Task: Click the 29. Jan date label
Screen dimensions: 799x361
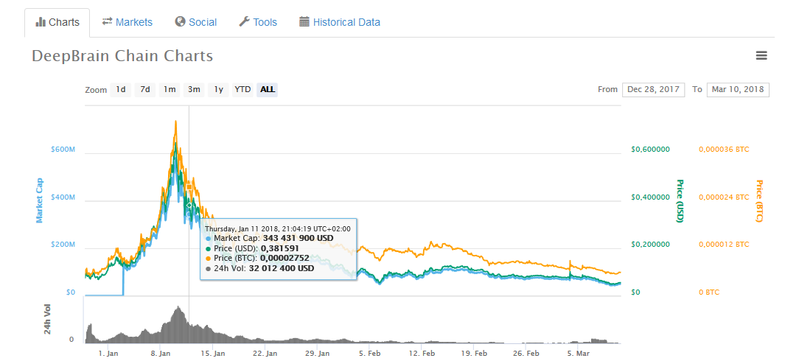Action: click(x=317, y=353)
